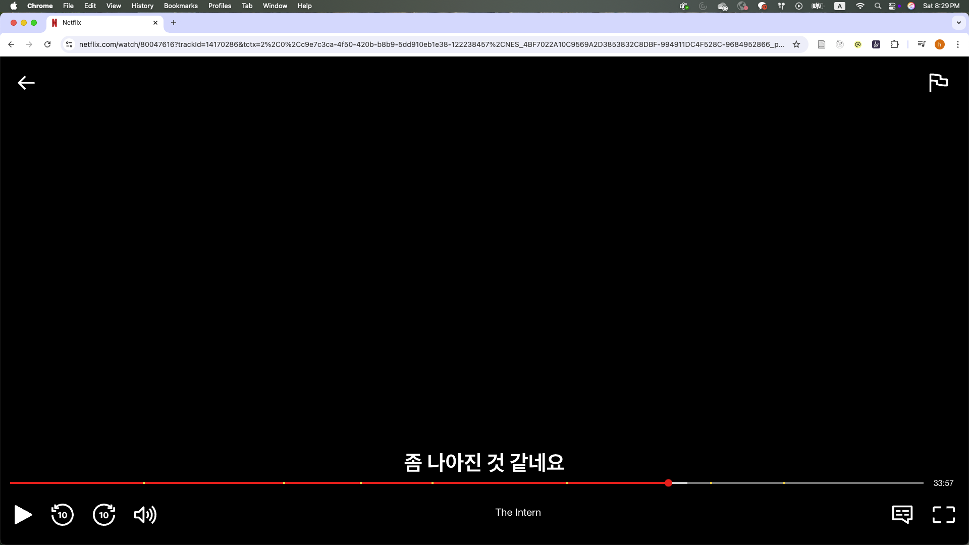Open the media controls icon in toolbar
Viewport: 969px width, 545px height.
(922, 44)
